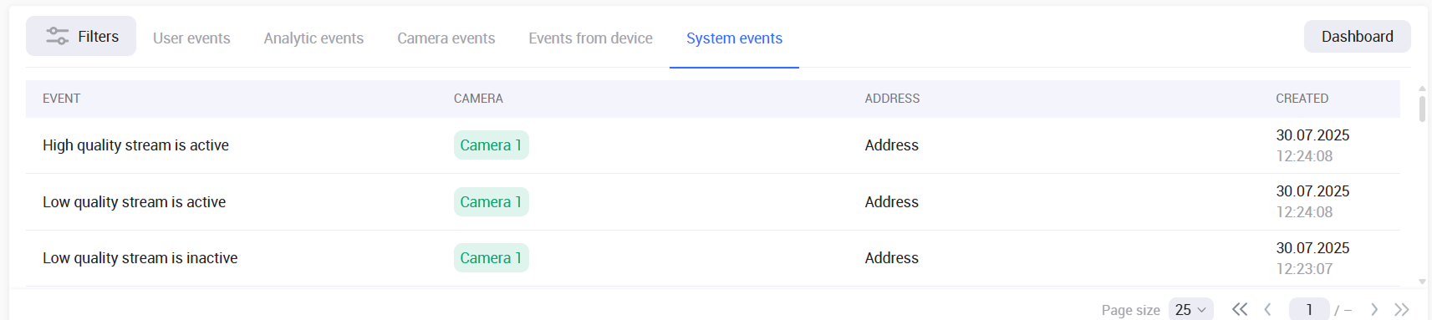This screenshot has width=1432, height=320.
Task: Click the CREATED column header
Action: [1302, 99]
